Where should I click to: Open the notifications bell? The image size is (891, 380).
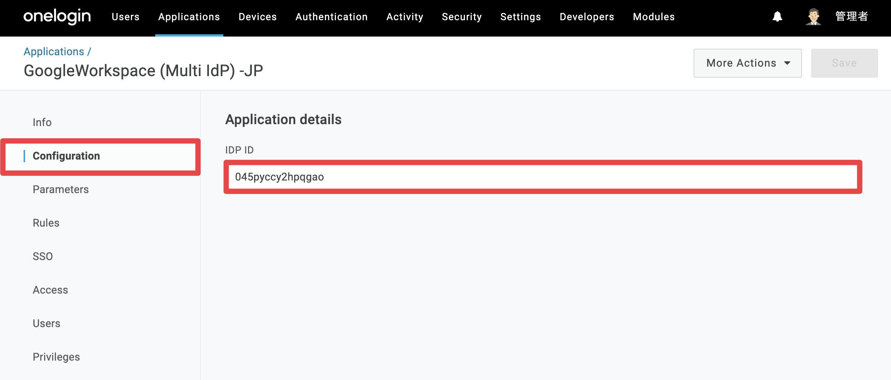click(777, 17)
